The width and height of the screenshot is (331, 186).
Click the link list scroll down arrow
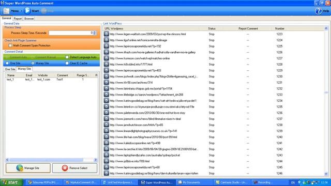[326, 174]
